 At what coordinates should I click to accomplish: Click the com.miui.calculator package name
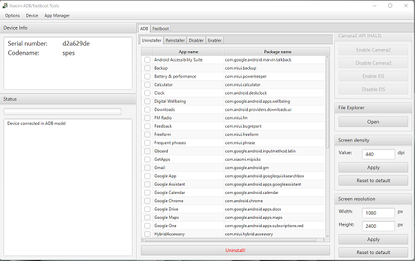coord(242,85)
